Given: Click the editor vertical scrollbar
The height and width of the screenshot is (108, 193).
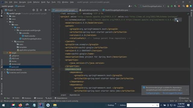Looking at the screenshot, I should tap(189, 32).
